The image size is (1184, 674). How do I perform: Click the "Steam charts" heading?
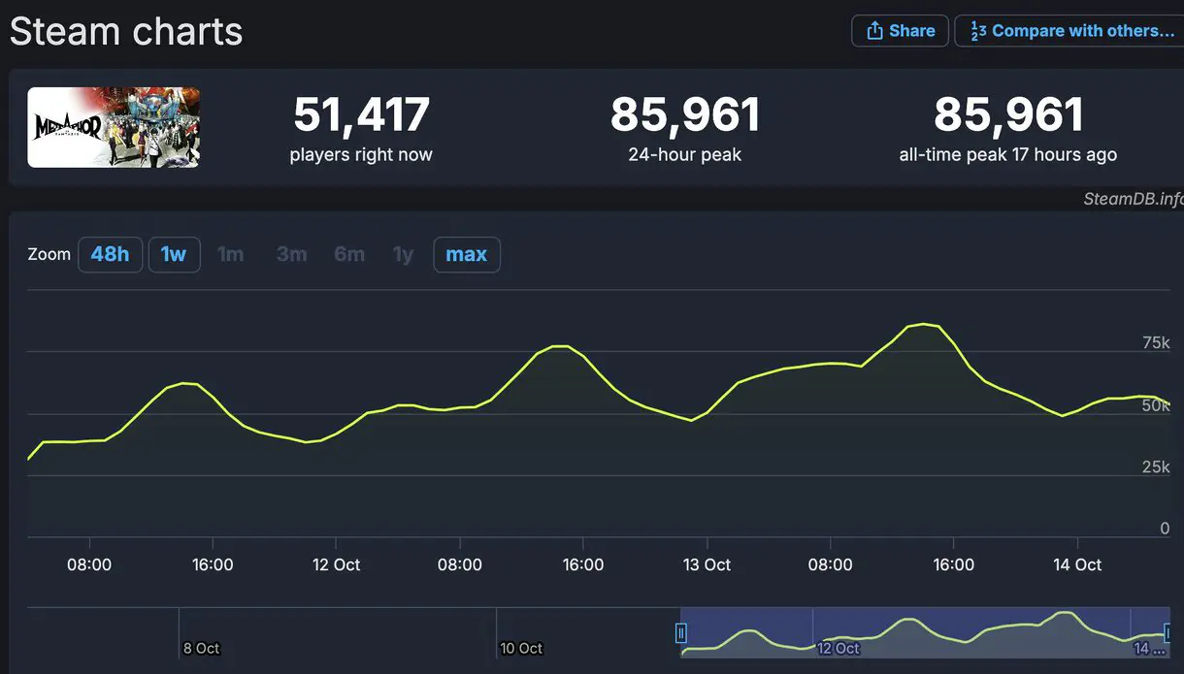coord(126,32)
